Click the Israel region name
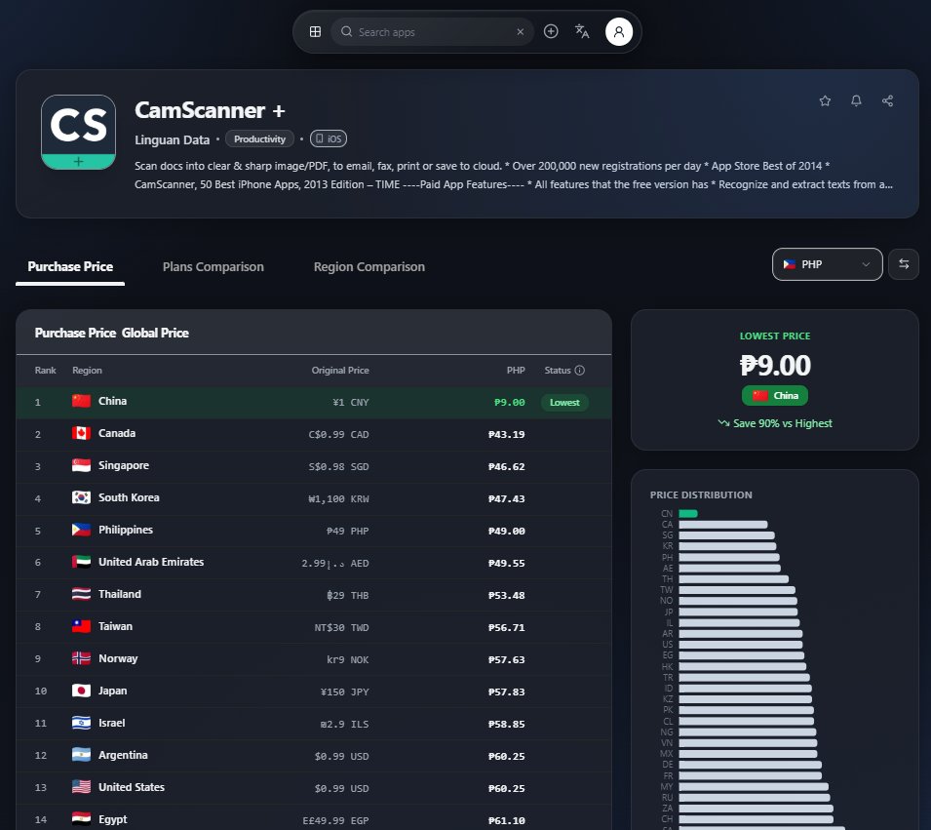The width and height of the screenshot is (931, 830). click(112, 723)
